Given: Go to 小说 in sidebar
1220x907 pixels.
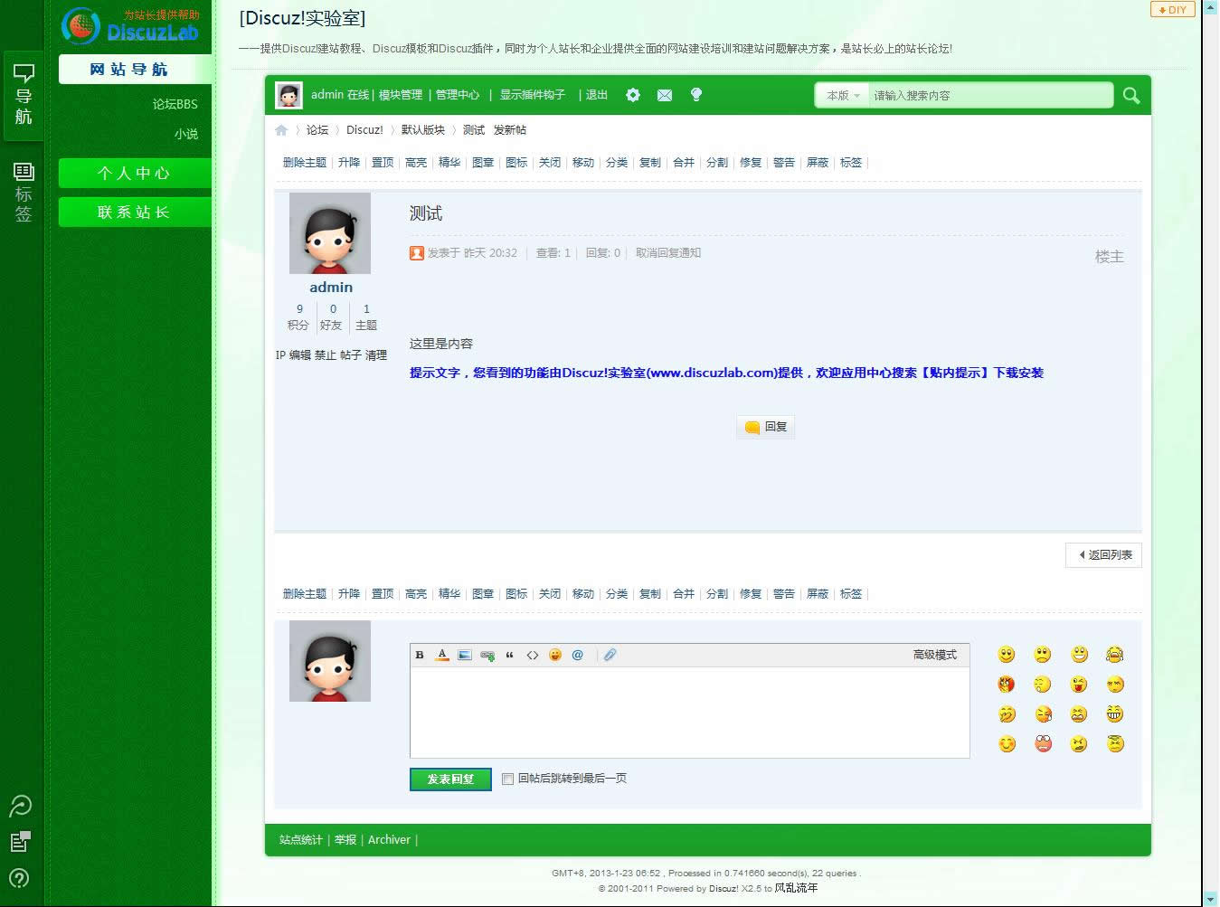Looking at the screenshot, I should [x=186, y=134].
